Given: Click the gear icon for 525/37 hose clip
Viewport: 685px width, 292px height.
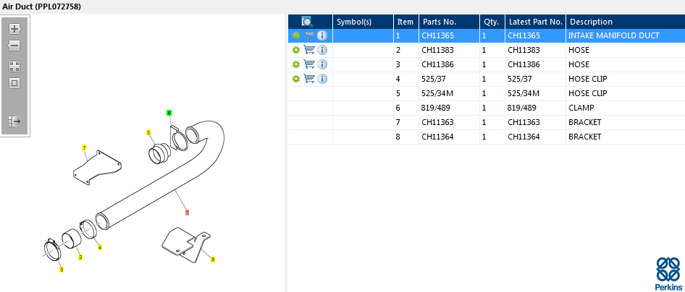Looking at the screenshot, I should coord(295,79).
